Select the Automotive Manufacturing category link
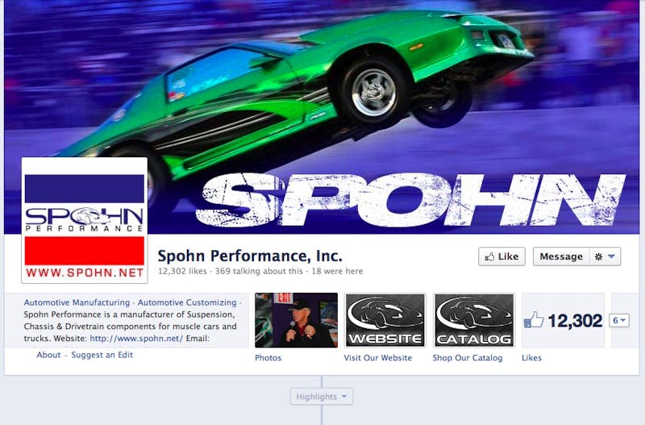Viewport: 645px width, 425px height. pyautogui.click(x=77, y=302)
